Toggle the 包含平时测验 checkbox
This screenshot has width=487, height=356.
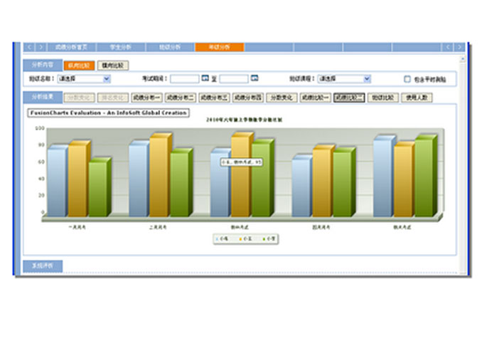(x=407, y=79)
